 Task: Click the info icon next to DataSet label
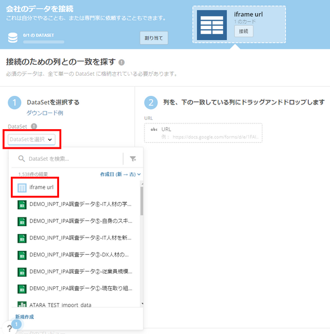34,126
